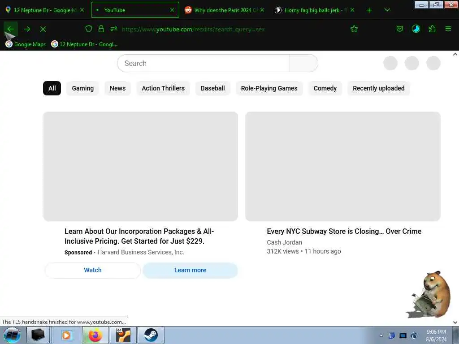Click the middle circular header placeholder icon
Viewport: 459px width, 344px height.
coord(411,63)
